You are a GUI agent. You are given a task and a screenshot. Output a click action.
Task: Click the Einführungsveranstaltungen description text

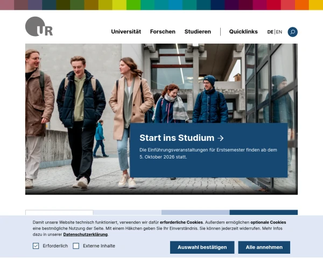[208, 153]
